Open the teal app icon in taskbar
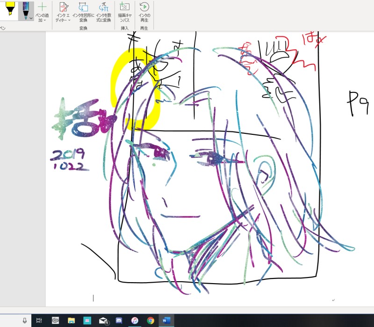The height and width of the screenshot is (327, 374). [87, 320]
